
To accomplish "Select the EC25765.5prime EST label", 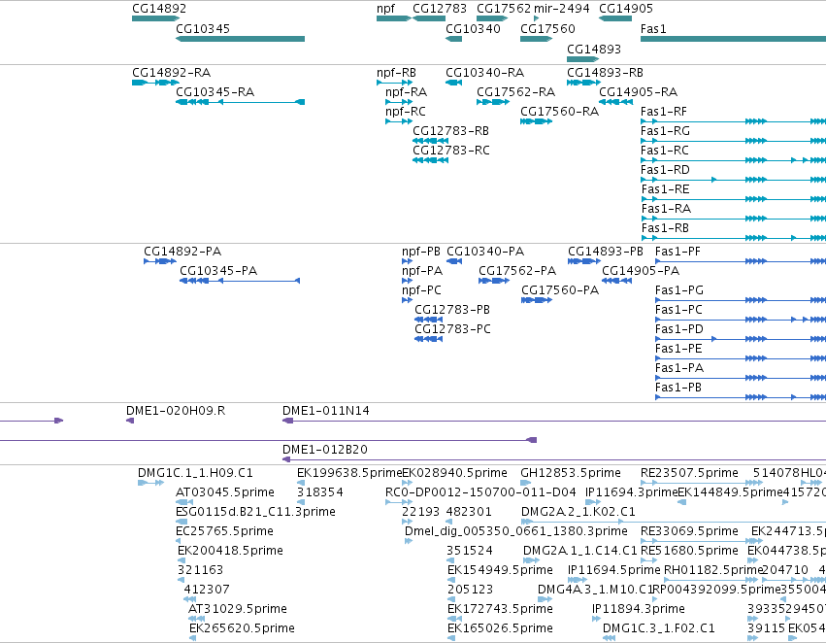I will tap(224, 531).
